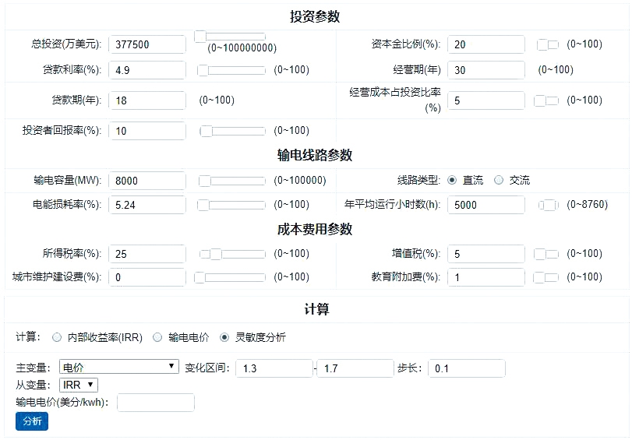Click the 电能损耗率 field showing 5.24

tap(147, 205)
